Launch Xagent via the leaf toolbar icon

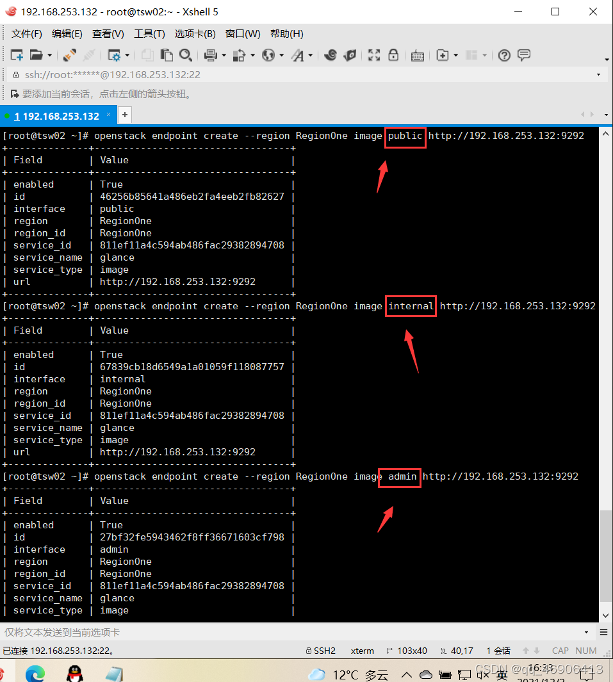click(350, 55)
